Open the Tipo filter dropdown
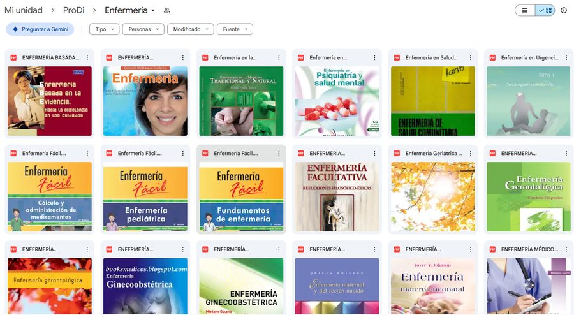This screenshot has height=315, width=574. pos(105,29)
